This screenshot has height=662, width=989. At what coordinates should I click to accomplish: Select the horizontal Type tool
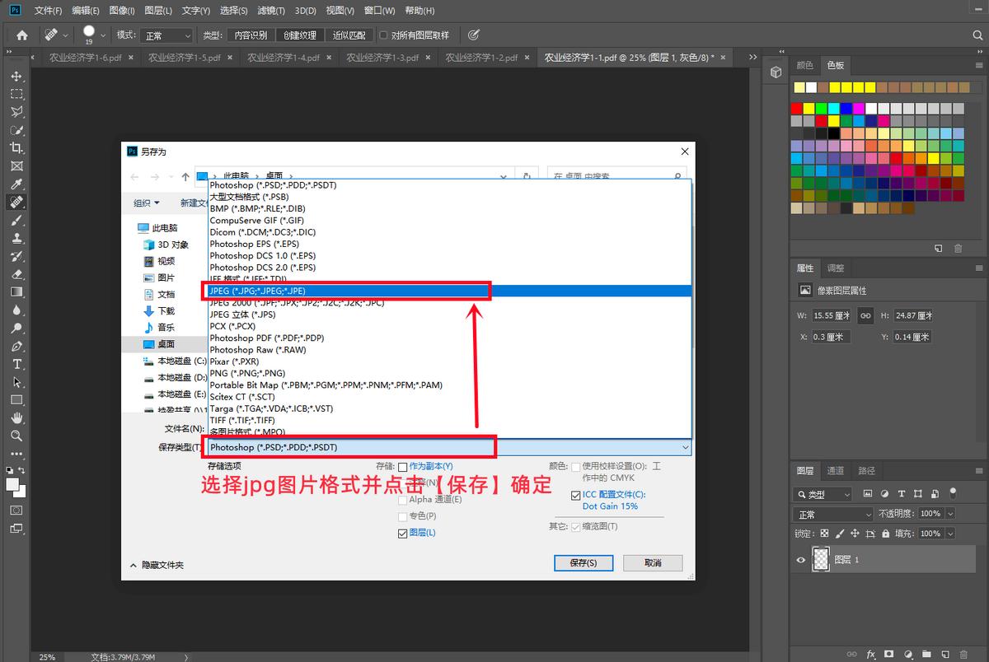(16, 364)
